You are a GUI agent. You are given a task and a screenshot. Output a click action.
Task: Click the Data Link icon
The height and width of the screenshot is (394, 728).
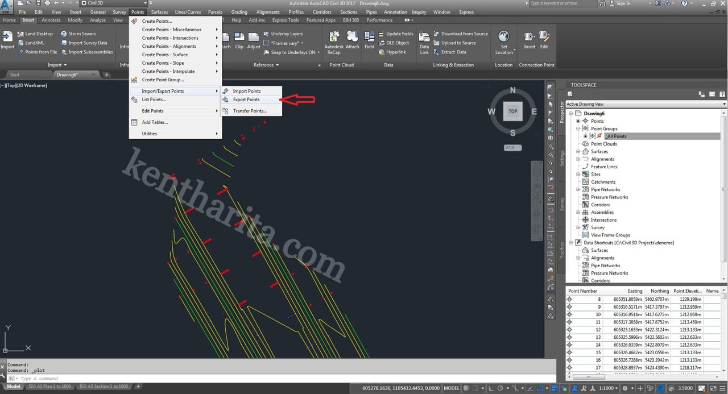pyautogui.click(x=424, y=36)
